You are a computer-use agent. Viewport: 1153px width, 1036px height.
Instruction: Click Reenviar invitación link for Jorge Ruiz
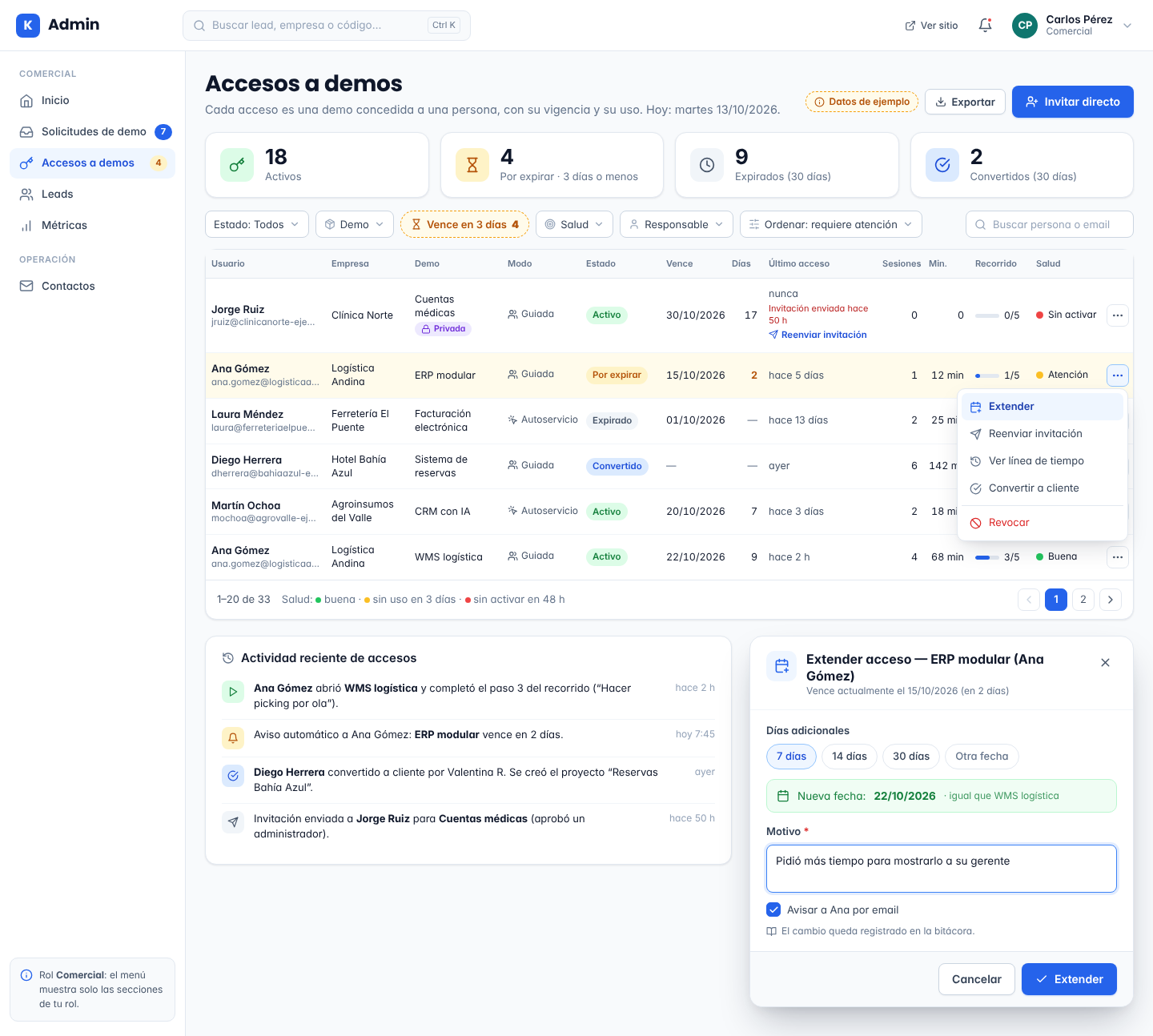[x=818, y=335]
